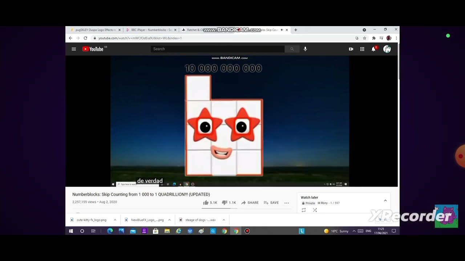Toggle loop playlist in Watch later
The image size is (465, 261).
point(304,210)
